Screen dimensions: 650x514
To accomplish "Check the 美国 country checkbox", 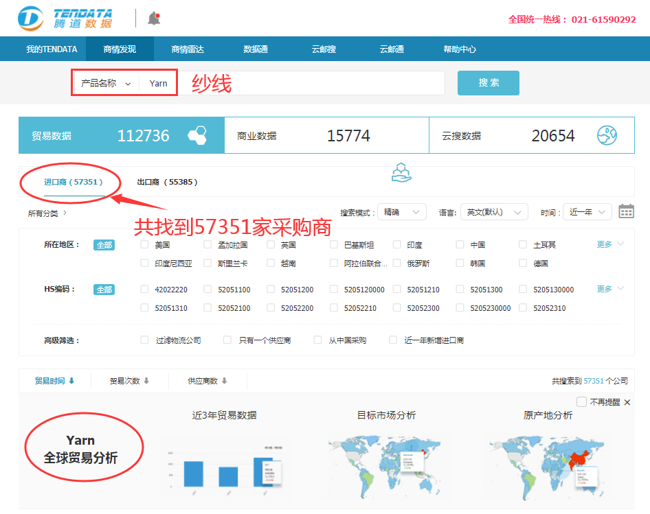I will [144, 245].
